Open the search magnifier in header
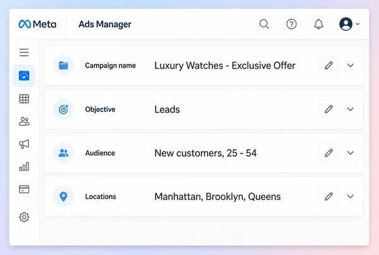 (x=264, y=24)
